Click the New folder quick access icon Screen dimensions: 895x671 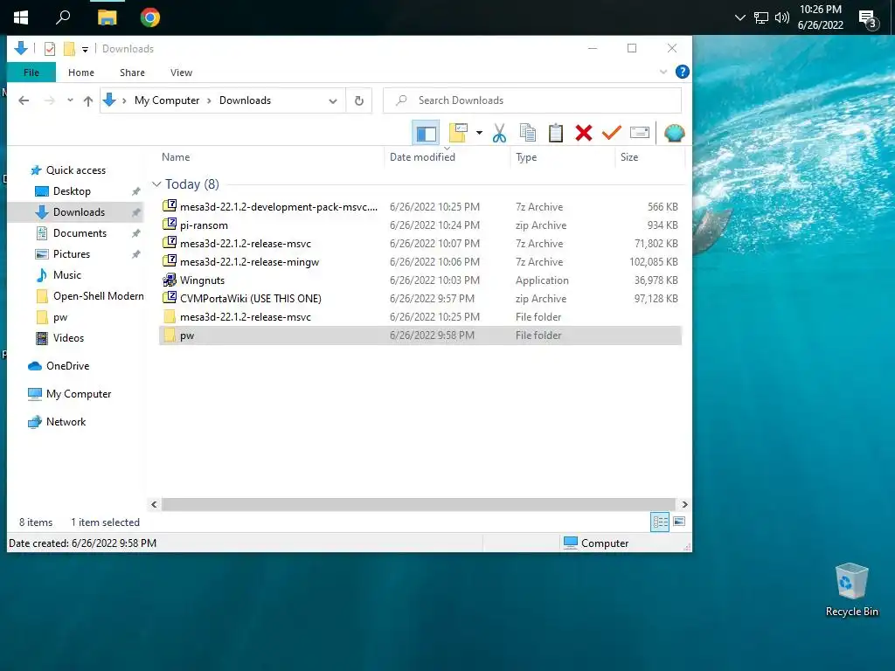[x=69, y=49]
